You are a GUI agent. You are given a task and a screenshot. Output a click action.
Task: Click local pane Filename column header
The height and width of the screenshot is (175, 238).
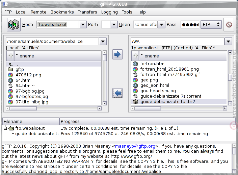57,56
